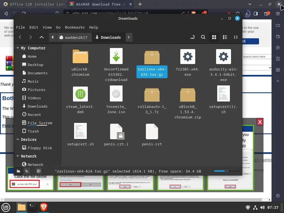
Task: Select the collabauto-1_3_1.7z archive
Action: click(152, 100)
